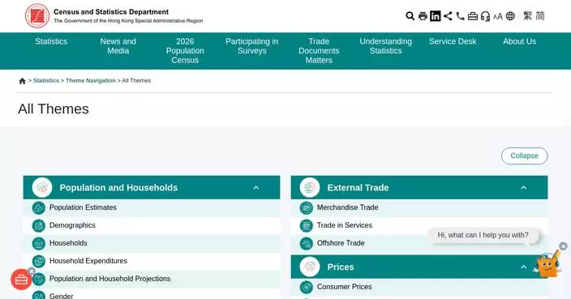Open Gender theme link
Screen dimensions: 571x299
pyautogui.click(x=61, y=296)
